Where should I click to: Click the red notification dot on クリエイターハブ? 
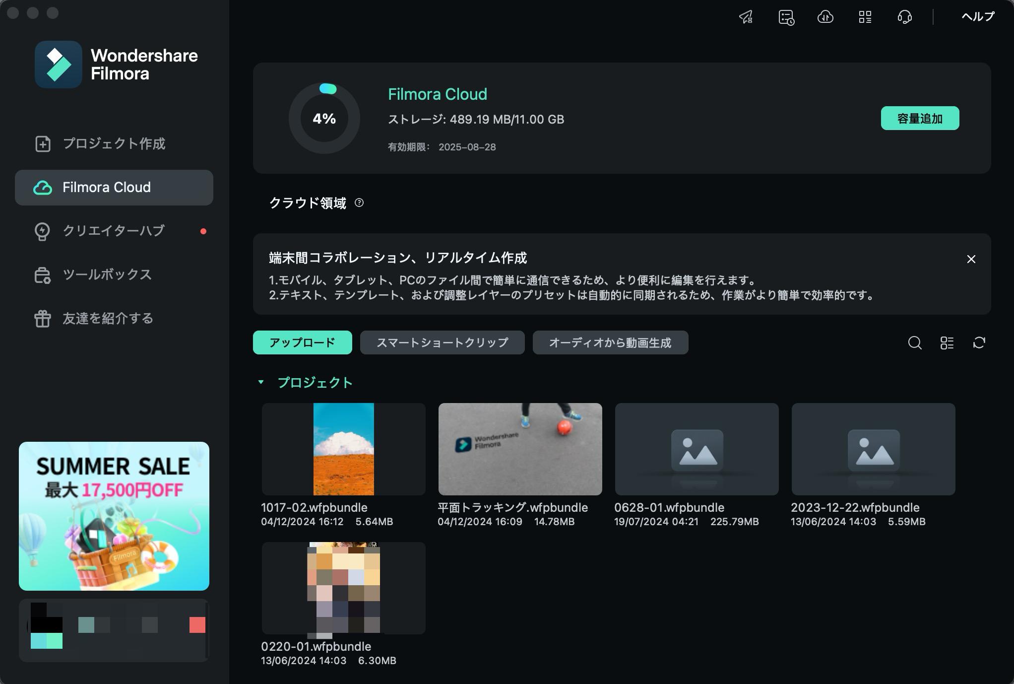[203, 231]
